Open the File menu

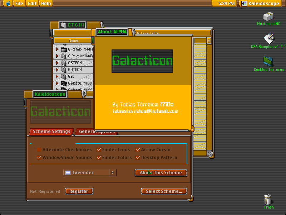19,4
